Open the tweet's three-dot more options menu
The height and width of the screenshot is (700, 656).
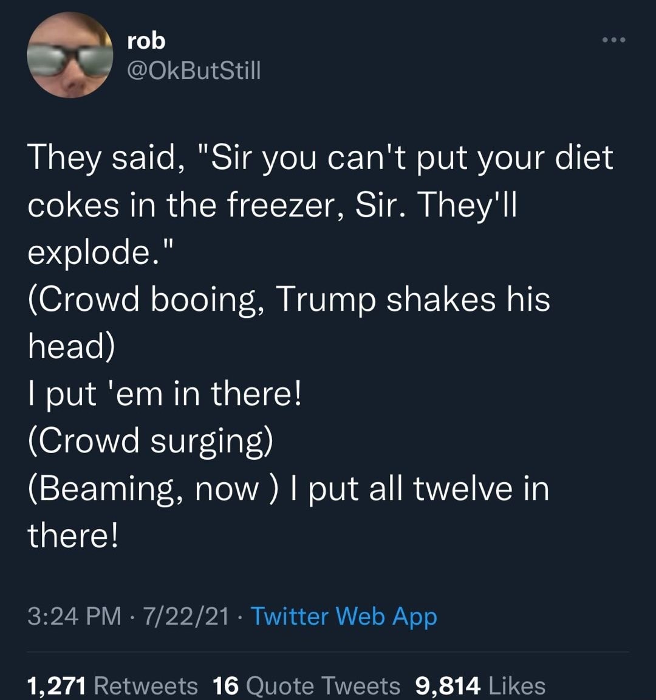613,41
